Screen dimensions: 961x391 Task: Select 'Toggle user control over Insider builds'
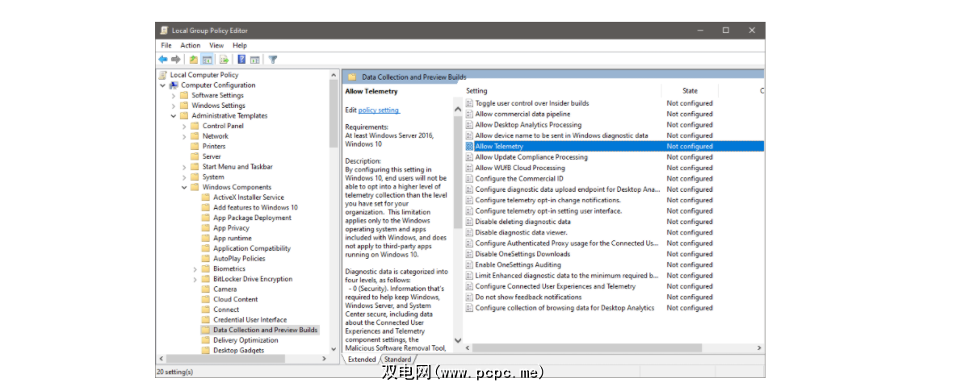click(532, 103)
